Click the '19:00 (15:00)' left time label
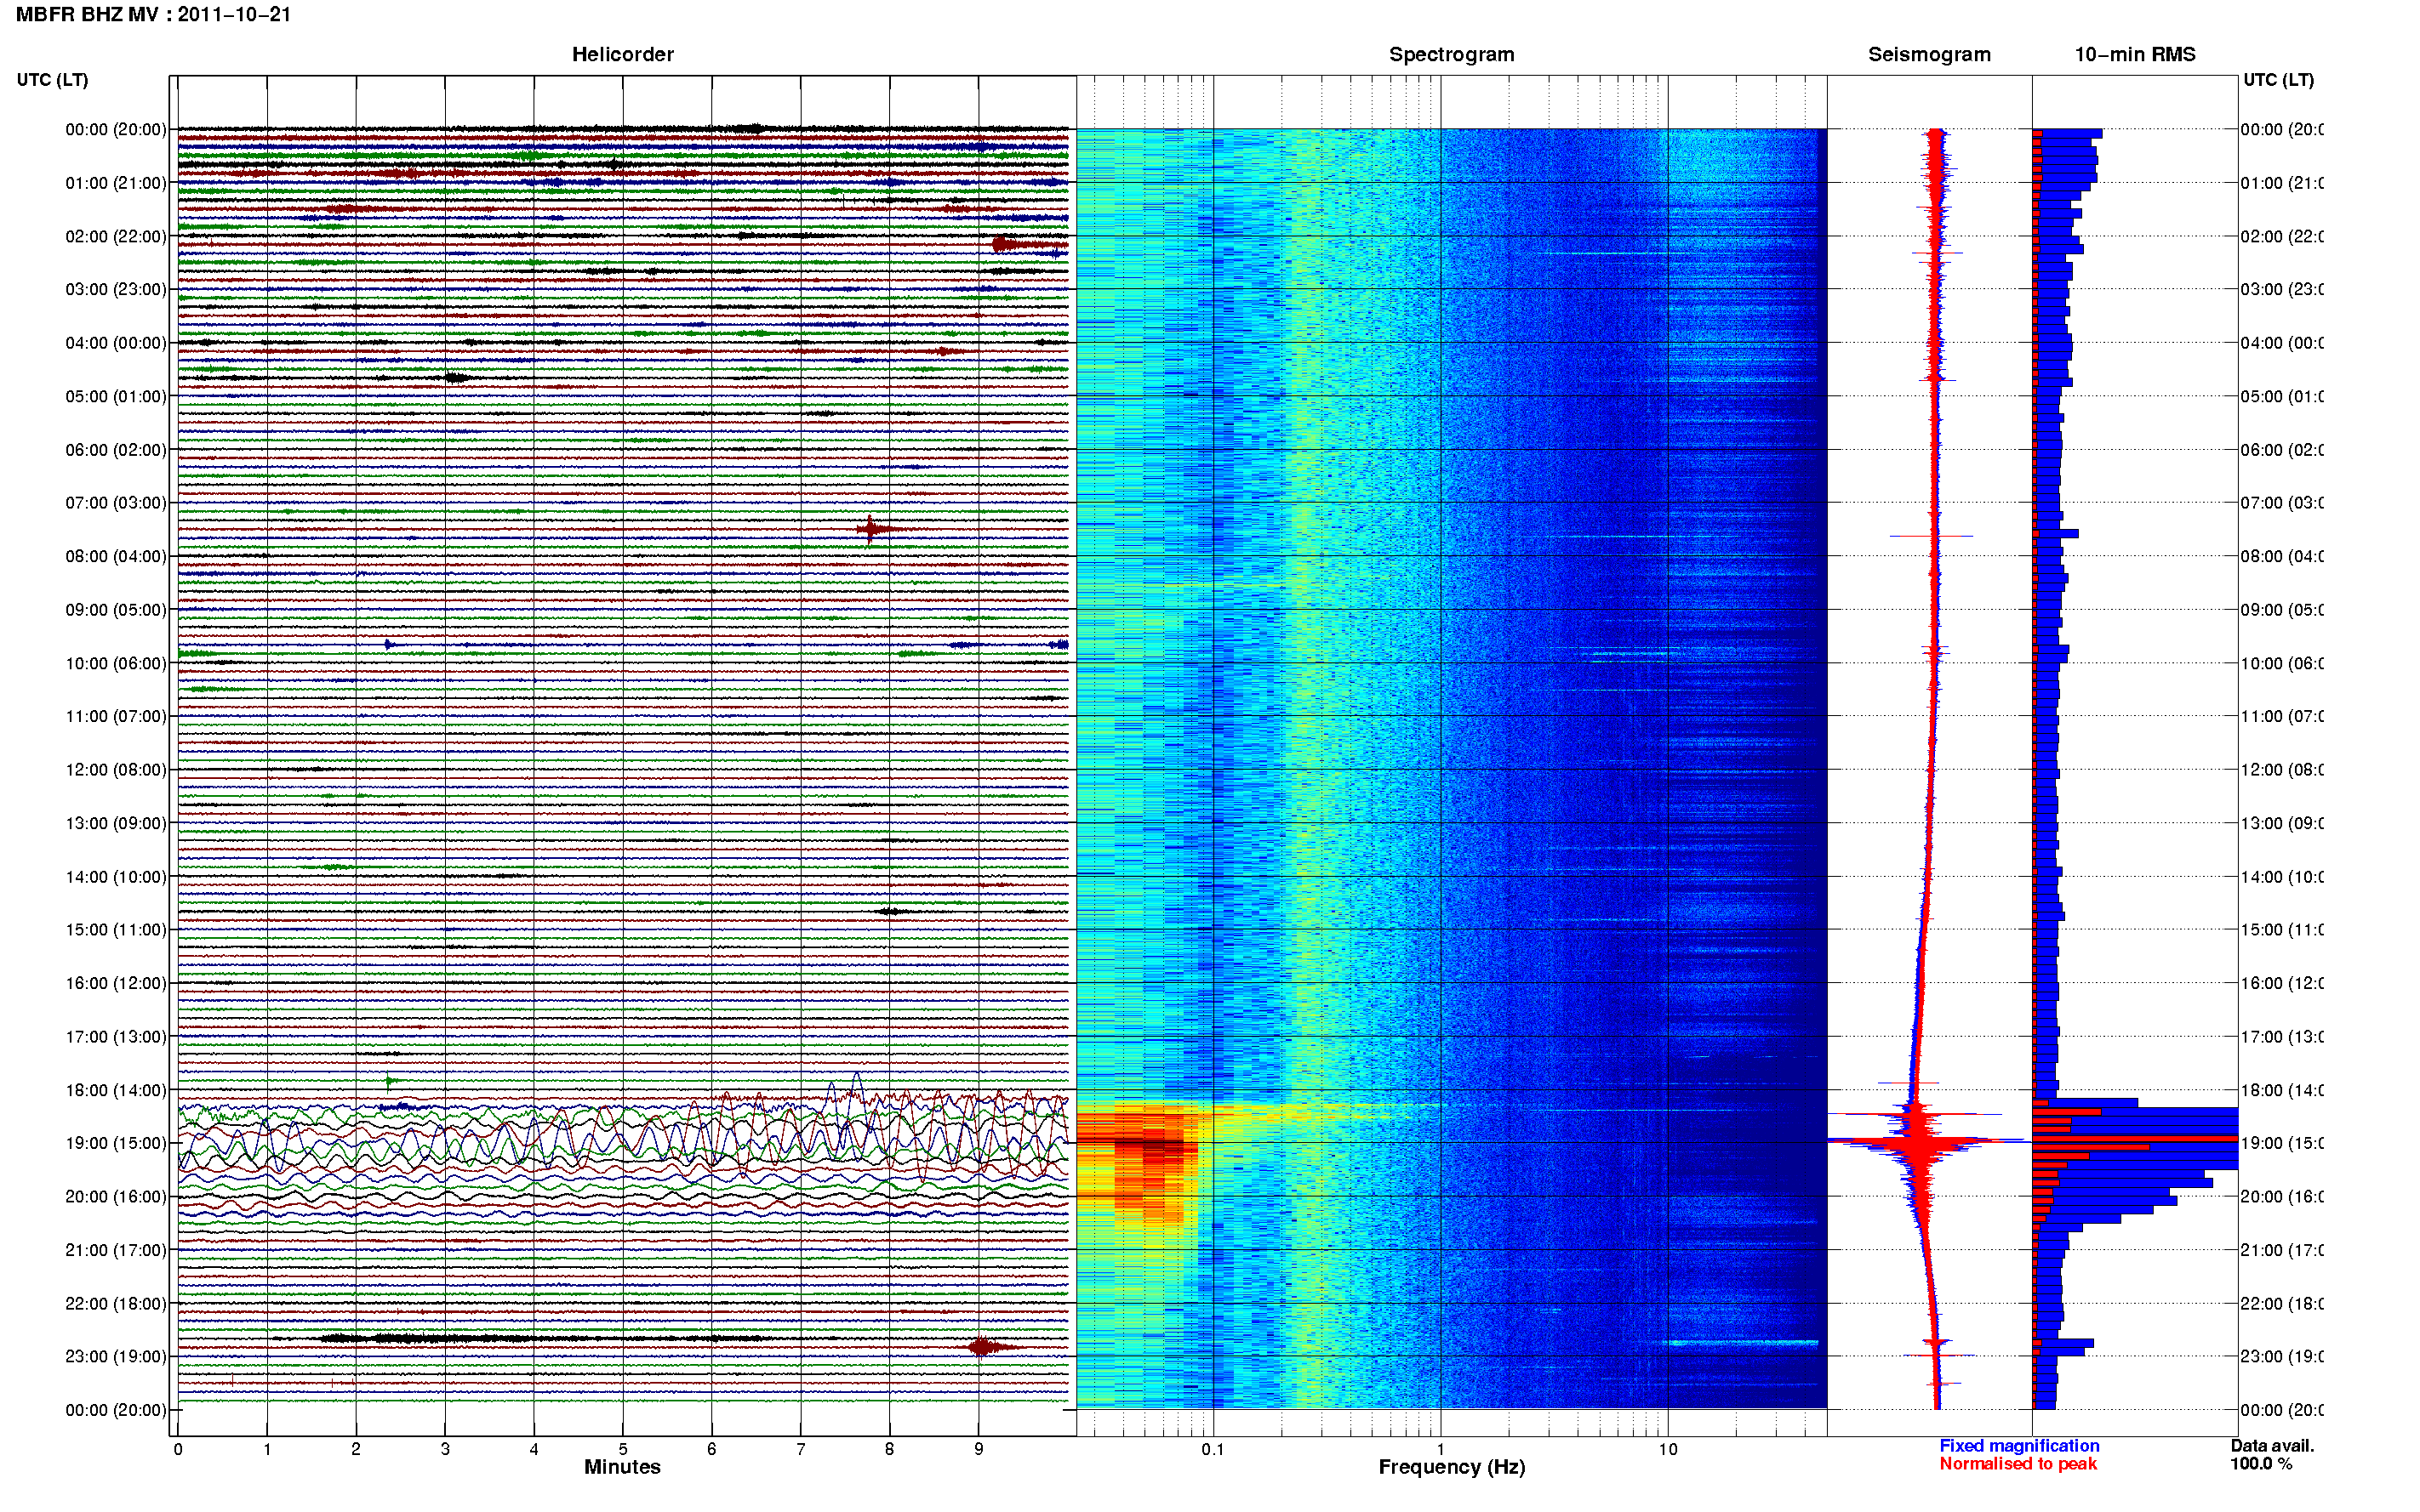Viewport: 2420px width, 1512px height. [116, 1144]
